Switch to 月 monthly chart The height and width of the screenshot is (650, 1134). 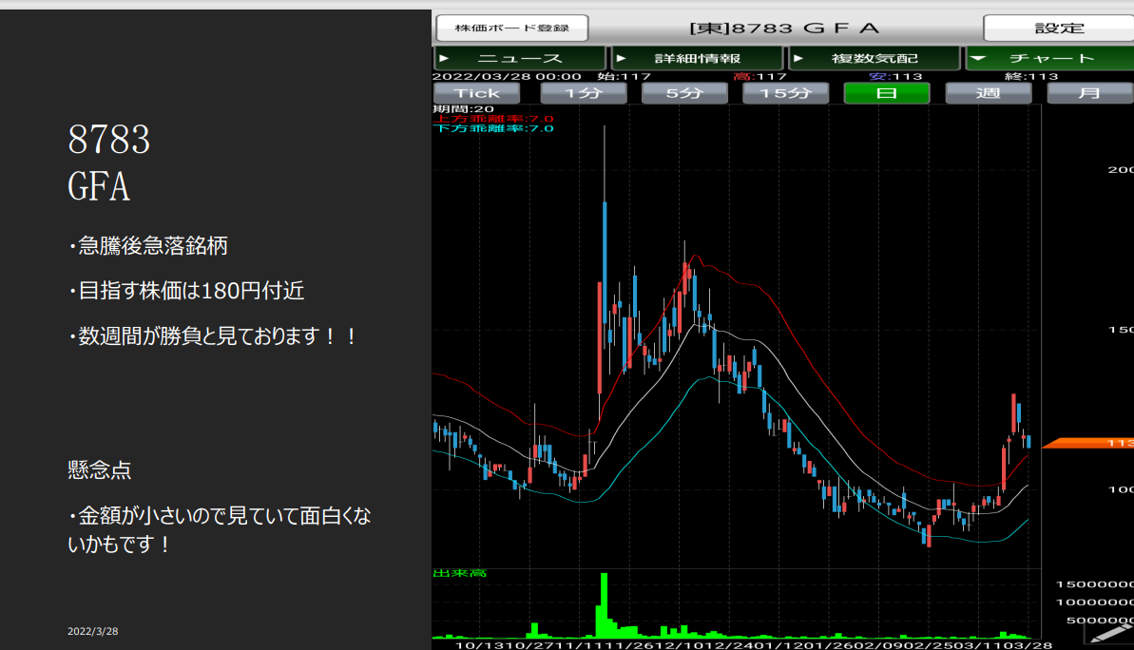tap(1089, 93)
